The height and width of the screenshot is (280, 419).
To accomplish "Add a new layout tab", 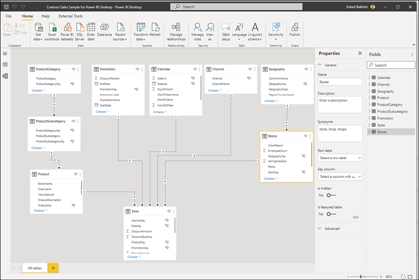I will (53, 268).
